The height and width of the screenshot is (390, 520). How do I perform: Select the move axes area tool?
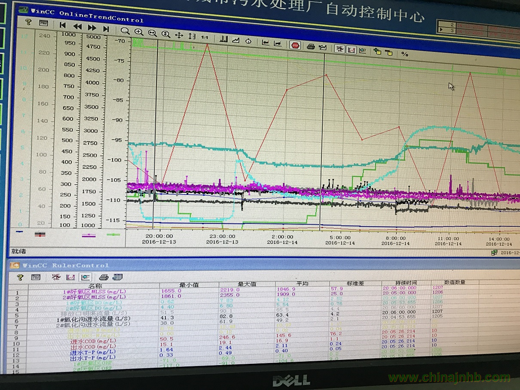[192, 36]
